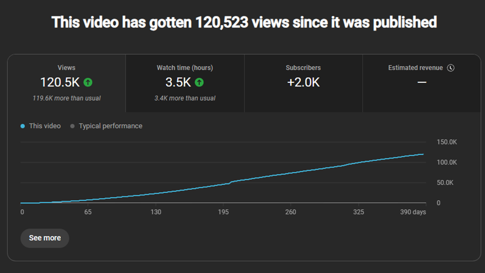The height and width of the screenshot is (273, 485).
Task: Click the This video legend label
Action: pos(45,126)
